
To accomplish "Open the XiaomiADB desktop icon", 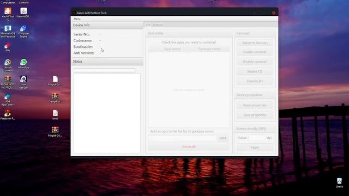I will (x=23, y=13).
